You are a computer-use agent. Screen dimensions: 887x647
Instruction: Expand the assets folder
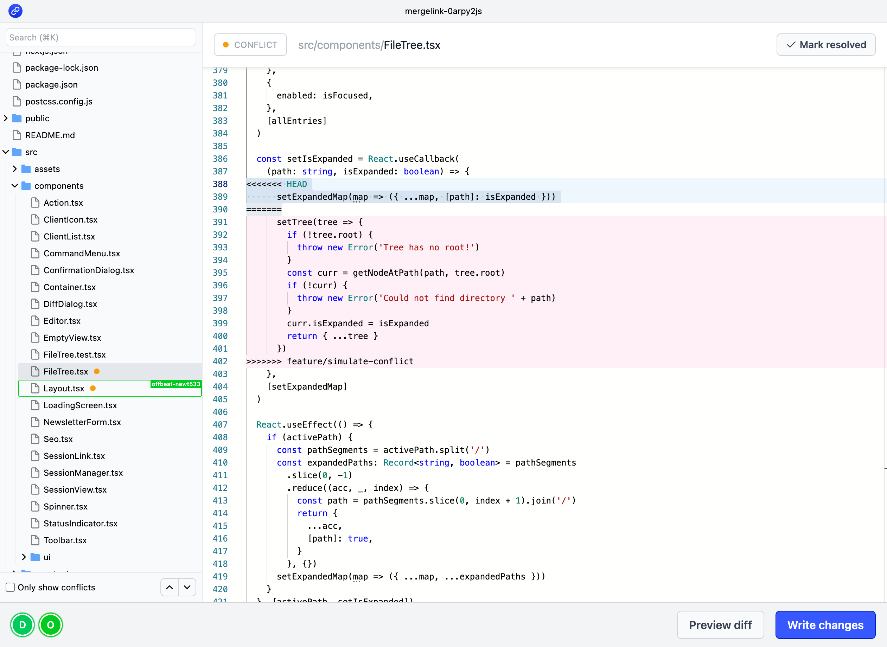(x=15, y=169)
